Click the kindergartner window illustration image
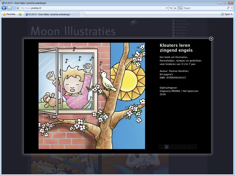 pyautogui.click(x=92, y=96)
